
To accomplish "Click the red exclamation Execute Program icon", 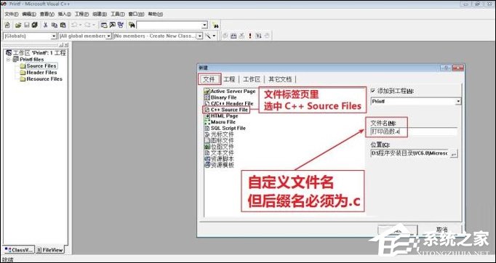I will pos(250,36).
